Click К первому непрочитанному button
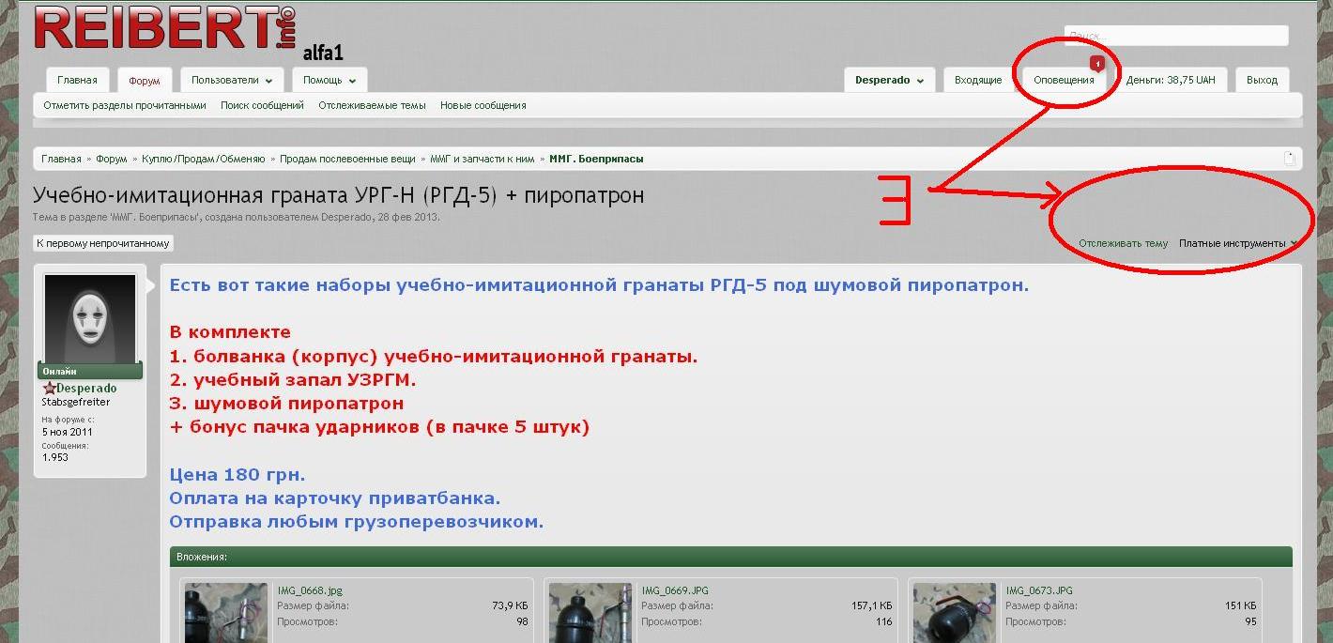This screenshot has height=643, width=1333. [x=103, y=243]
